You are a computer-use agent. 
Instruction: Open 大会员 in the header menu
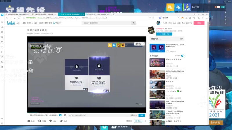(165, 23)
